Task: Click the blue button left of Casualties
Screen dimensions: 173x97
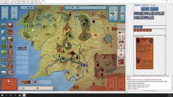Action: click(145, 9)
